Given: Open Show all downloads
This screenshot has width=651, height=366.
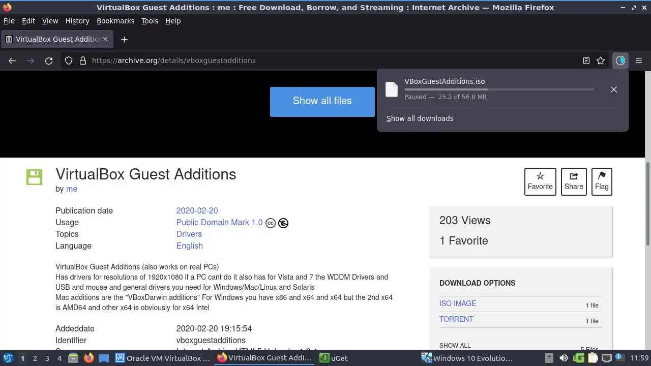Looking at the screenshot, I should (x=420, y=118).
